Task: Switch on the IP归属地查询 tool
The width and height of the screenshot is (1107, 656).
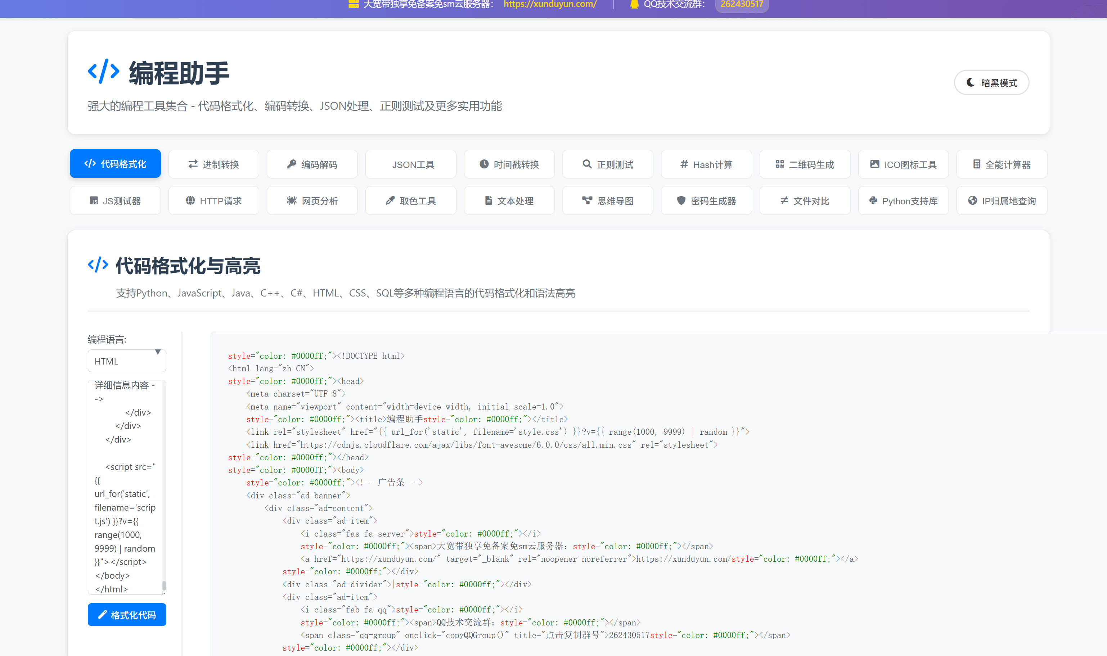Action: coord(1002,200)
